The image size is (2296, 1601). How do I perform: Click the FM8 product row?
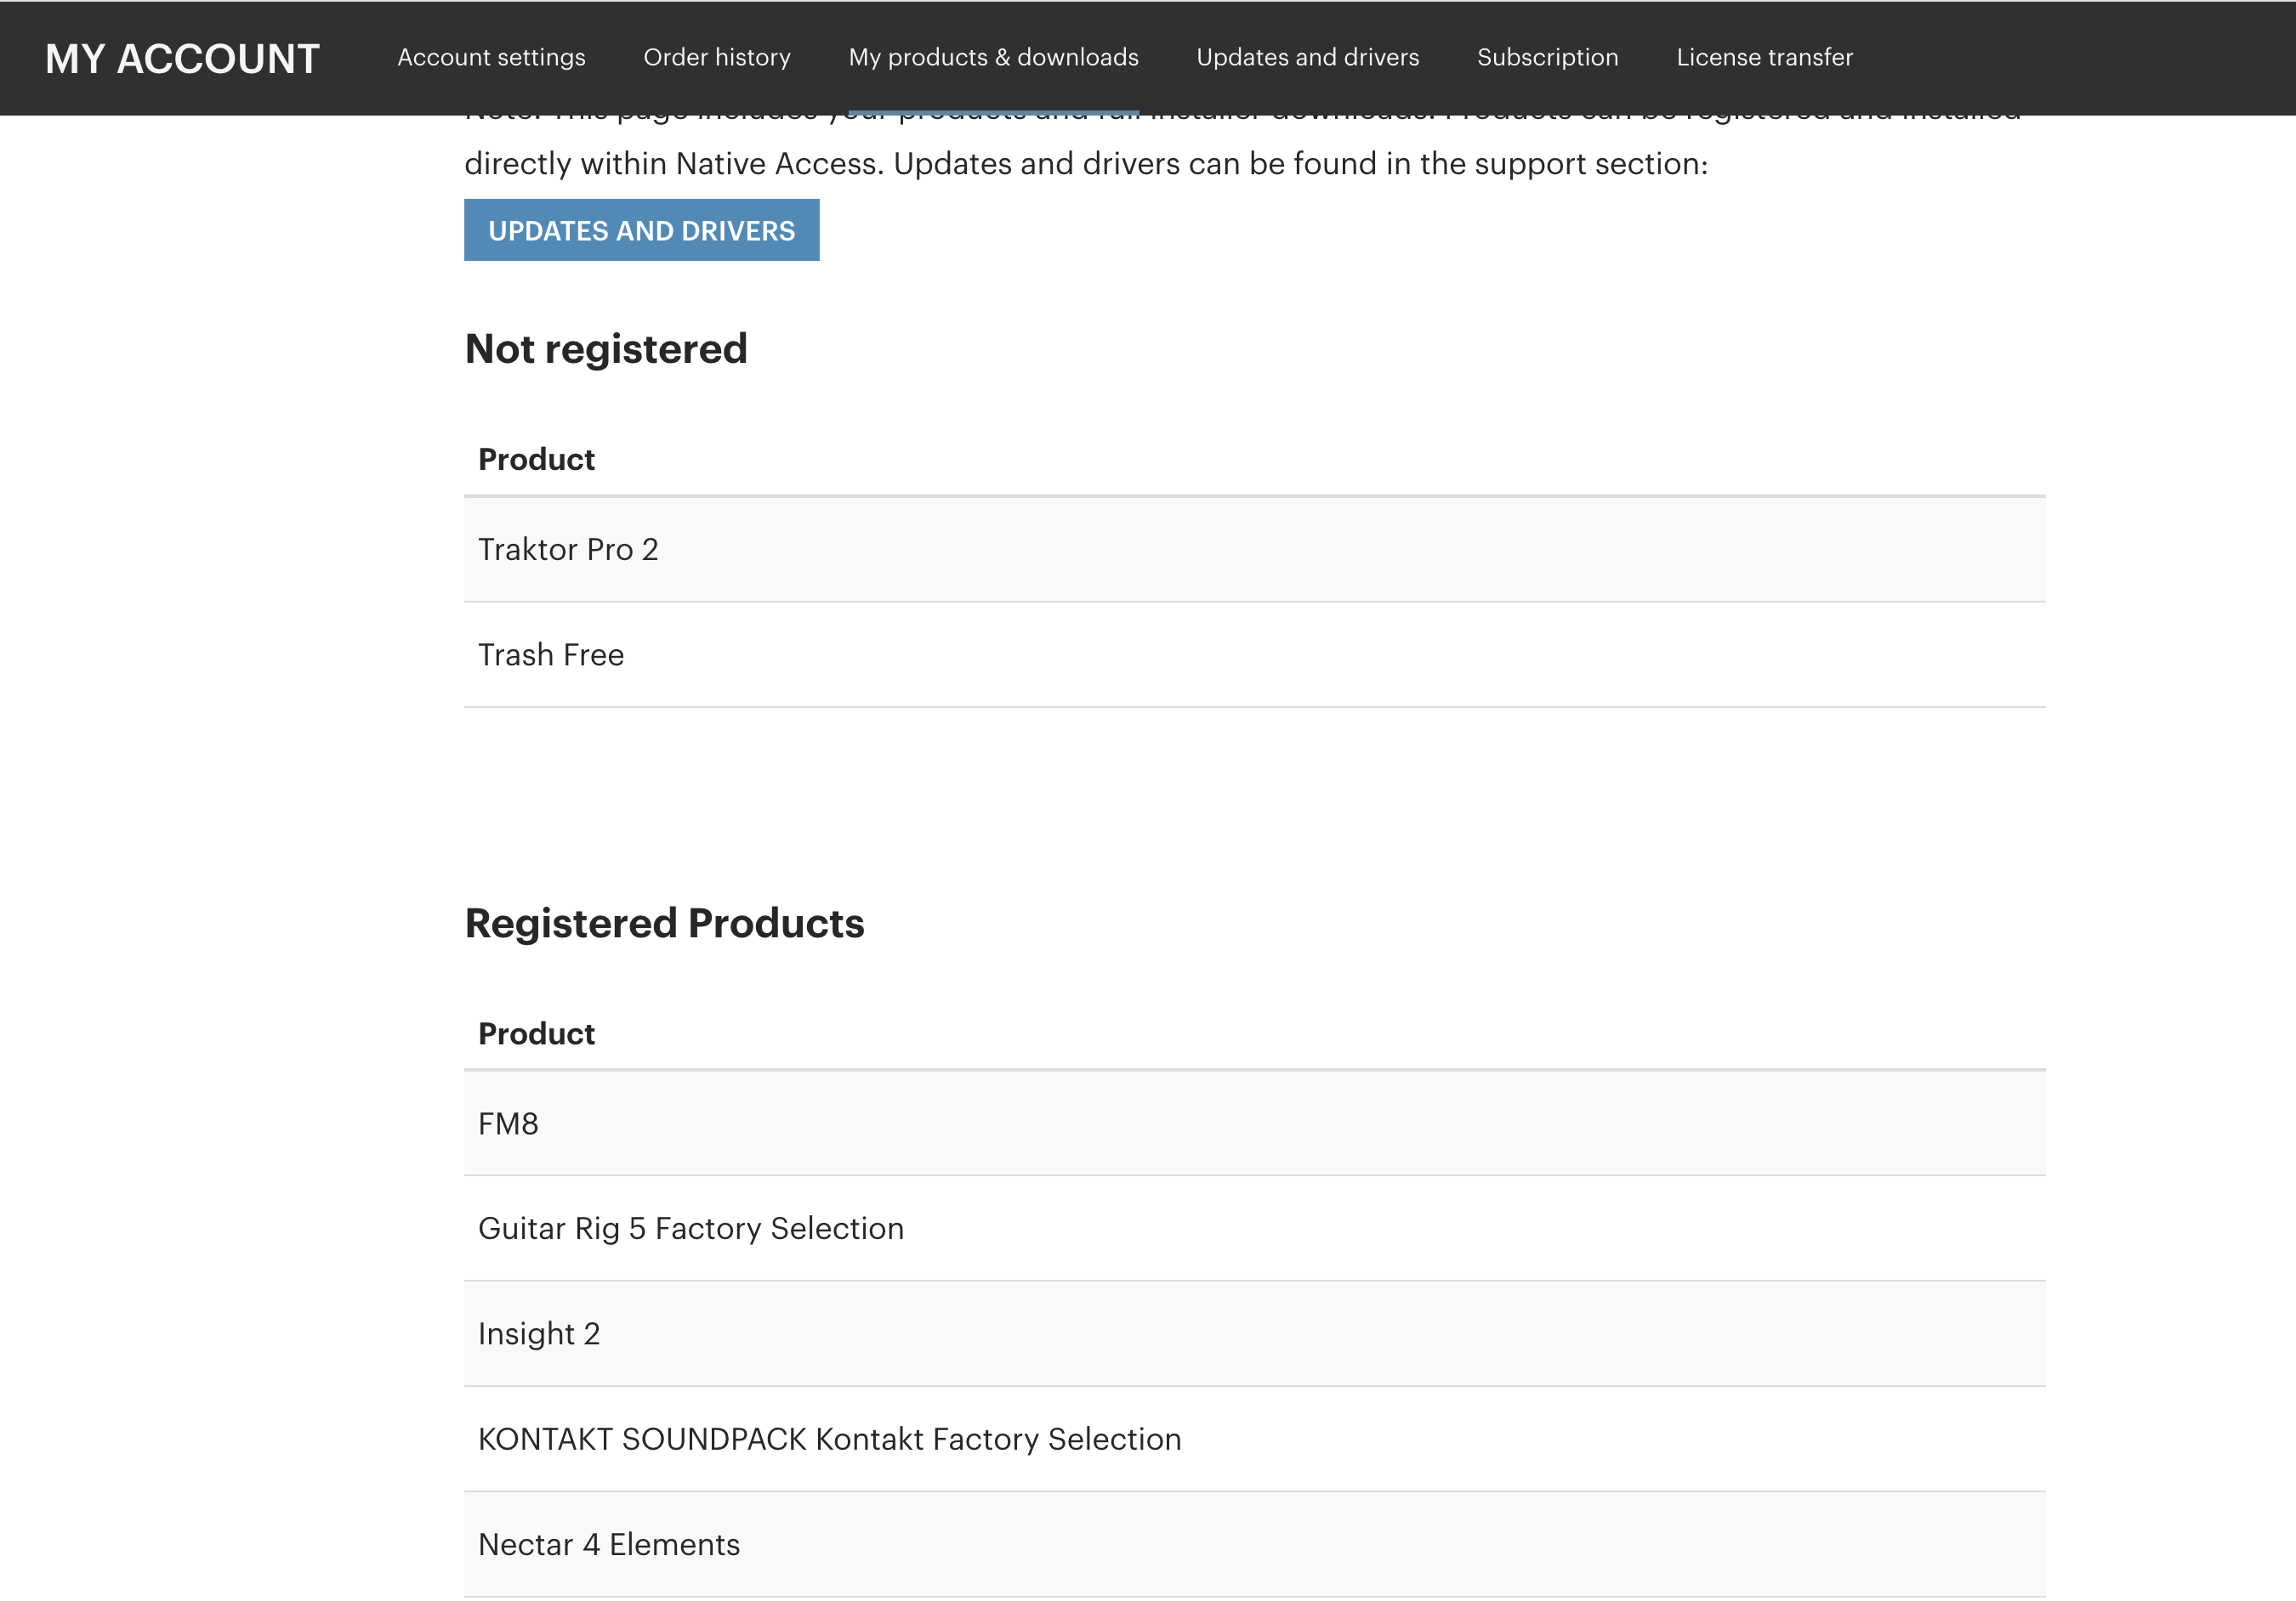point(1254,1123)
